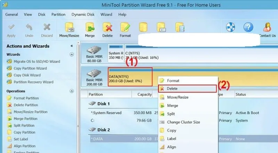Click the Active & Boot status cell
This screenshot has width=278, height=153.
click(247, 113)
